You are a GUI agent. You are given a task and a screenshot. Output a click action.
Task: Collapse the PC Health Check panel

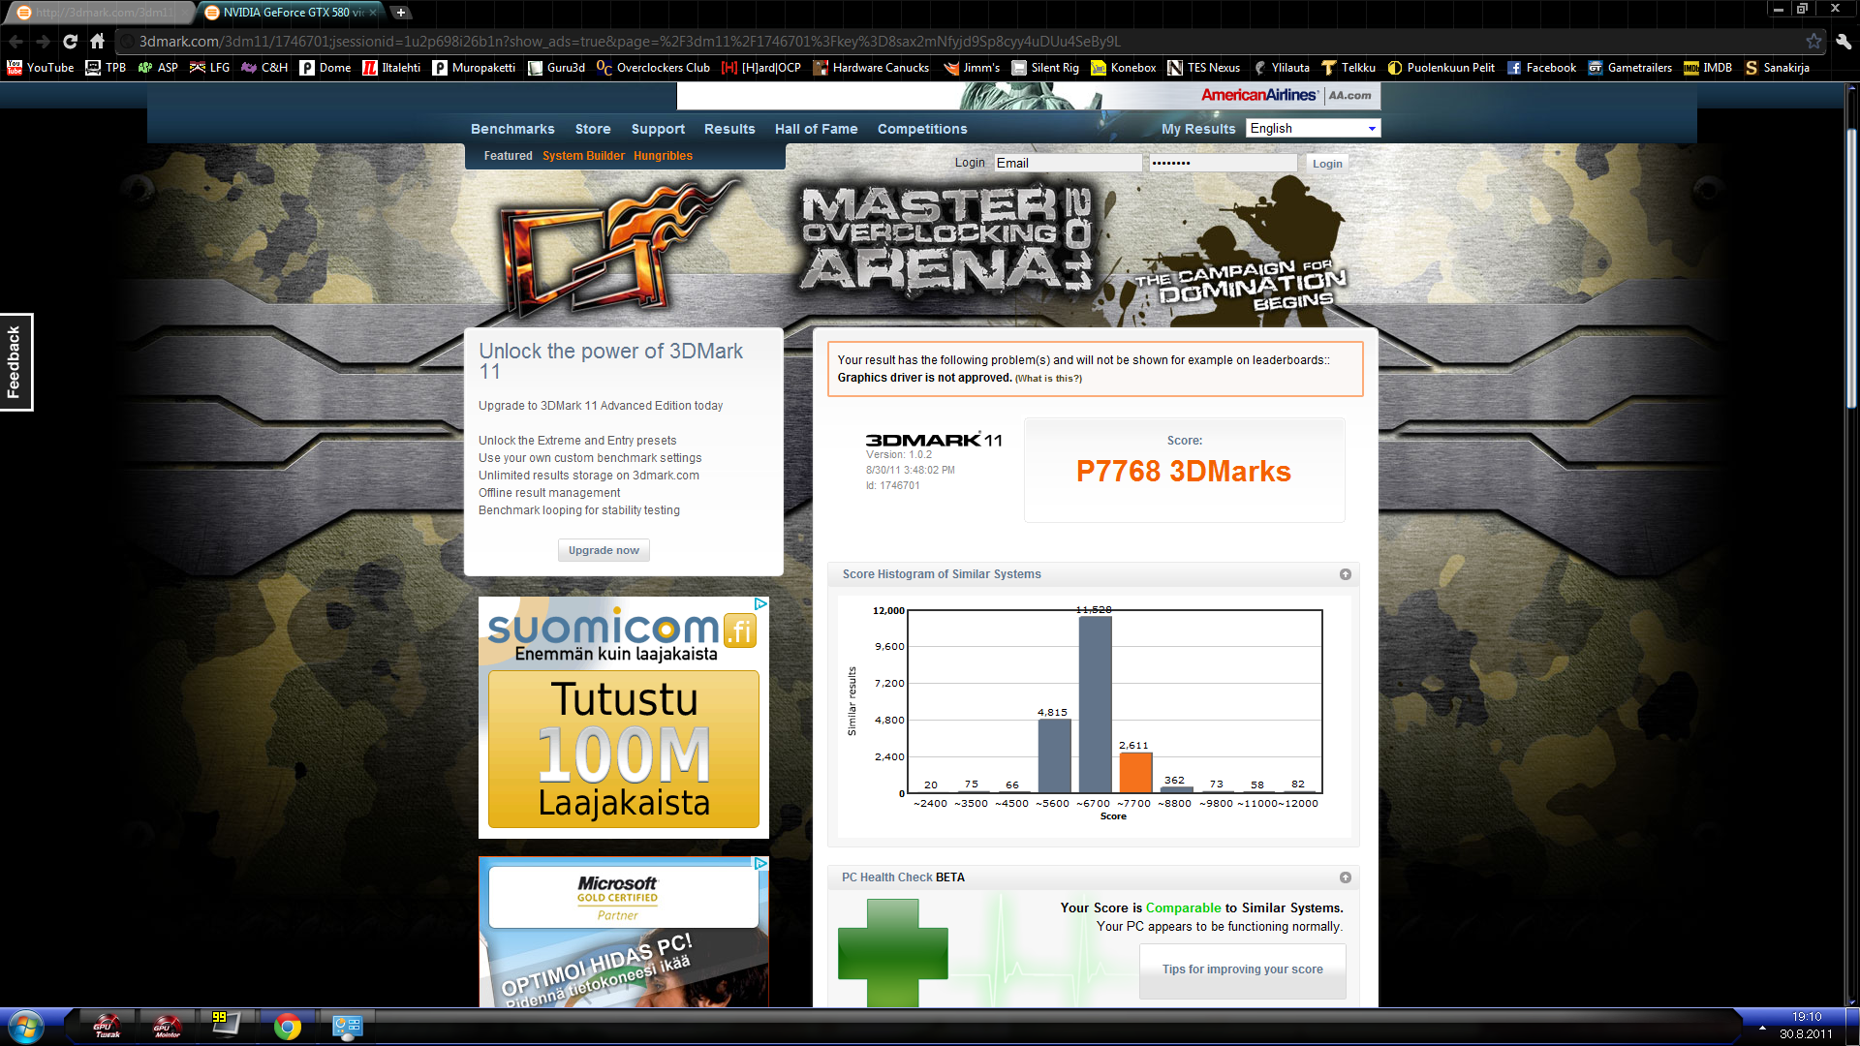tap(1345, 877)
